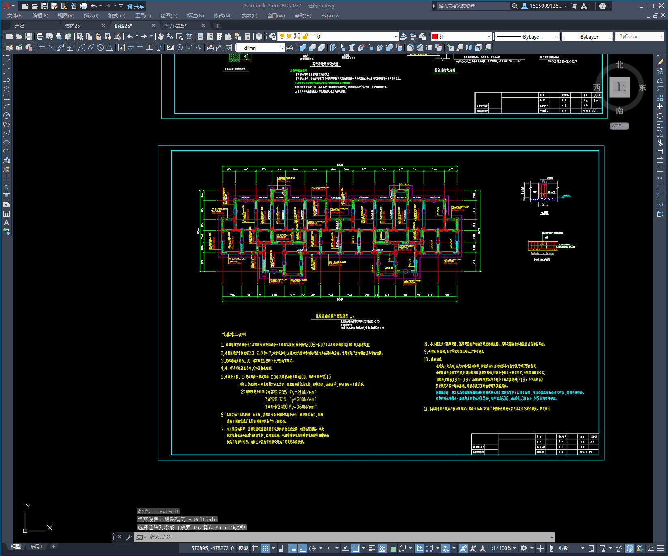The width and height of the screenshot is (668, 556).
Task: Toggle ortho mode in status bar
Action: 303,548
